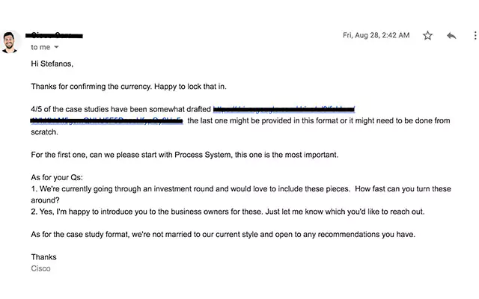Screen dimensions: 479x299
Task: Click the 'Cisco' signature at the bottom
Action: point(41,268)
